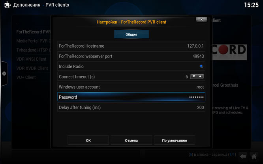Toggle the Include Radio option
This screenshot has height=164, width=263.
[x=201, y=66]
